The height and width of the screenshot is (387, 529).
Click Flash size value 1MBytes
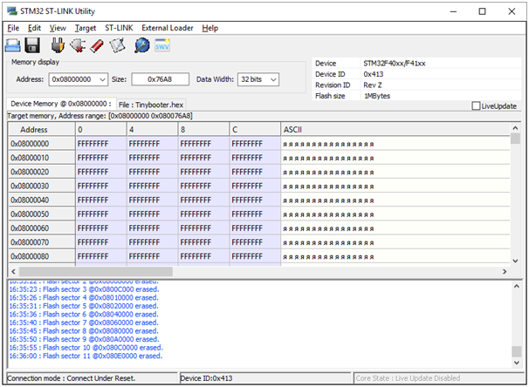click(x=377, y=96)
